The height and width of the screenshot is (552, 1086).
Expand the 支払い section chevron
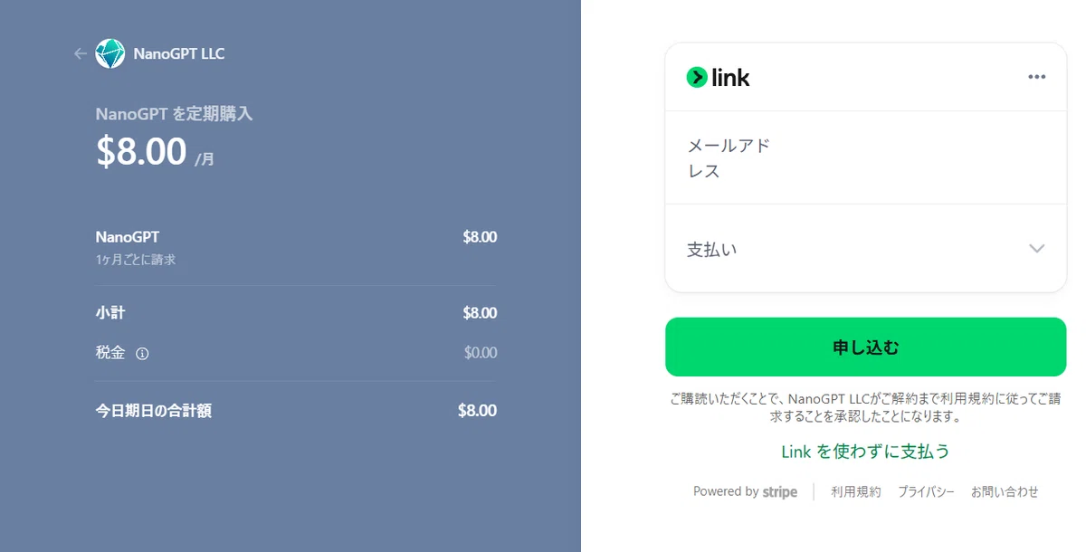[x=1037, y=248]
